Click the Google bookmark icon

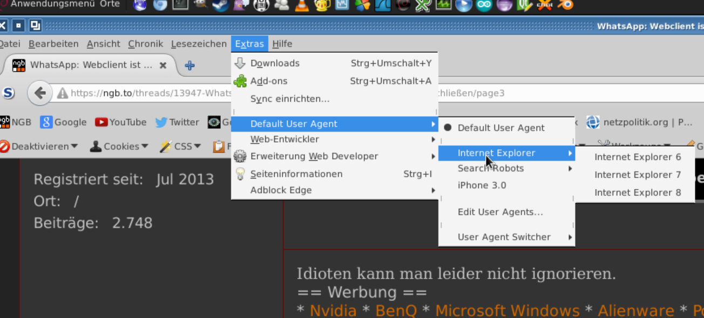coord(46,122)
